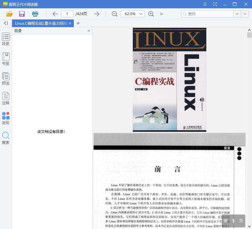Viewport: 252px width, 229px height.
Task: Collapse the sidebar with the left arrow icon
Action: [x=6, y=23]
